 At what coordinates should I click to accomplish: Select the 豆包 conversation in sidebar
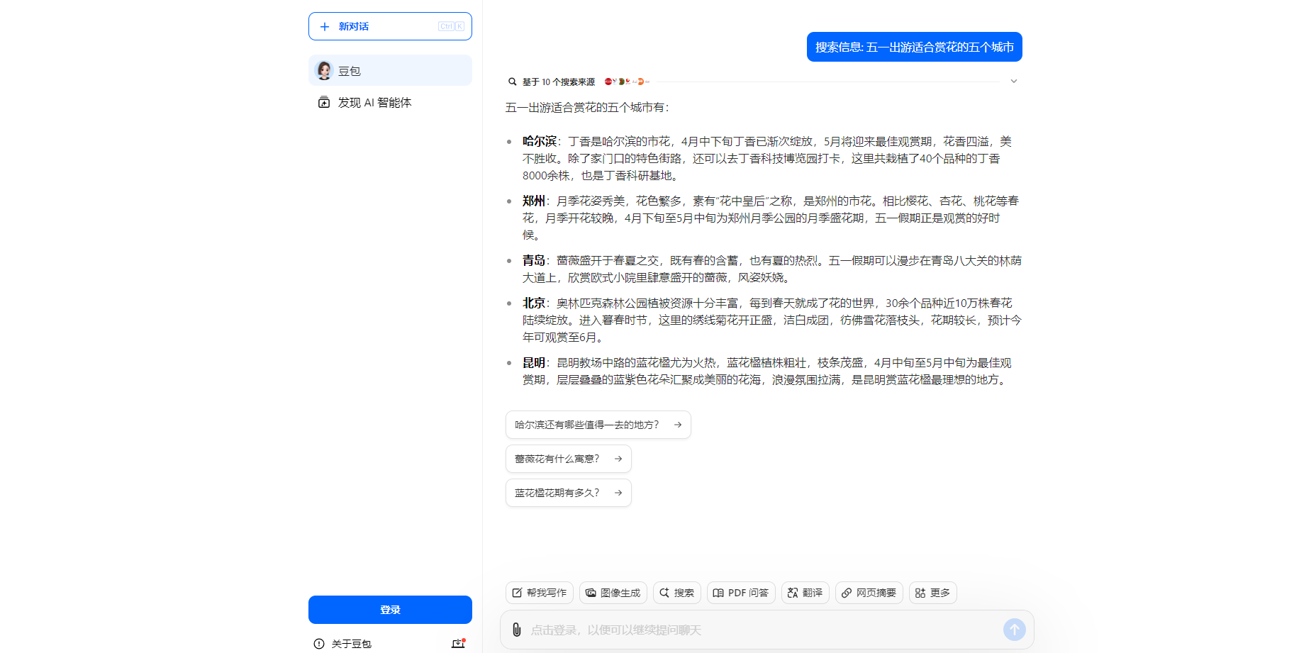389,70
